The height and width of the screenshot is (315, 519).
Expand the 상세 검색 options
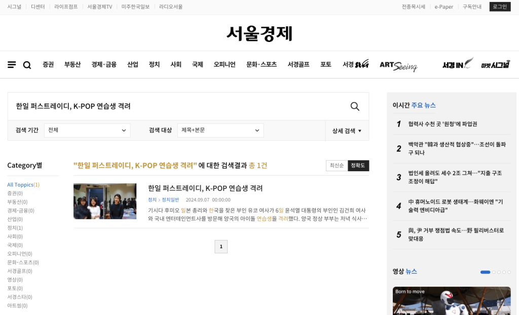pos(347,131)
